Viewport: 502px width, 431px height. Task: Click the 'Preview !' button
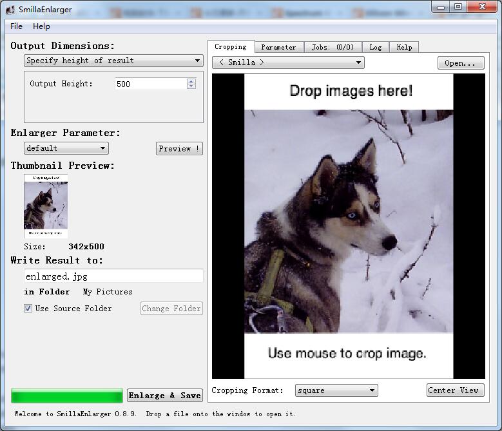tap(179, 149)
